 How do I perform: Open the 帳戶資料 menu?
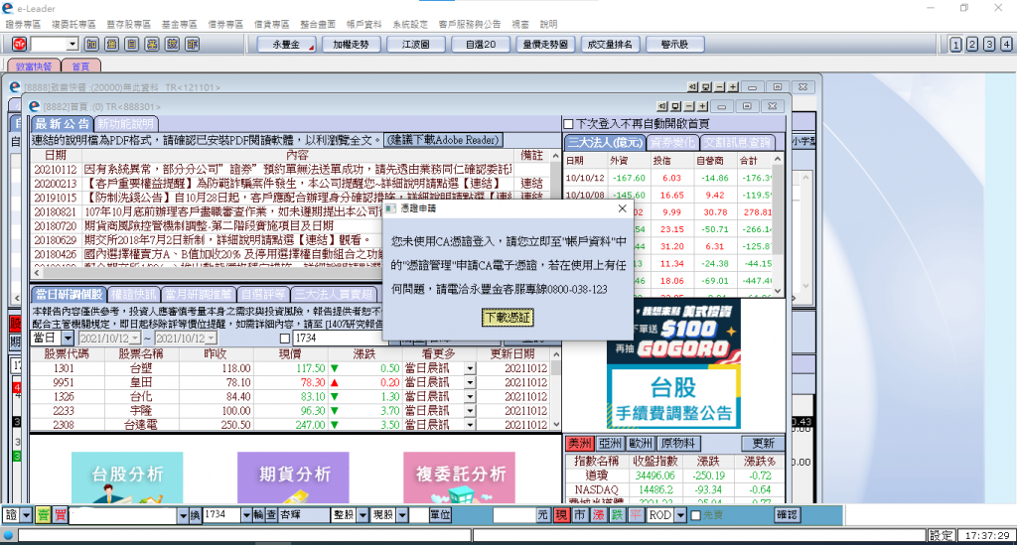363,24
